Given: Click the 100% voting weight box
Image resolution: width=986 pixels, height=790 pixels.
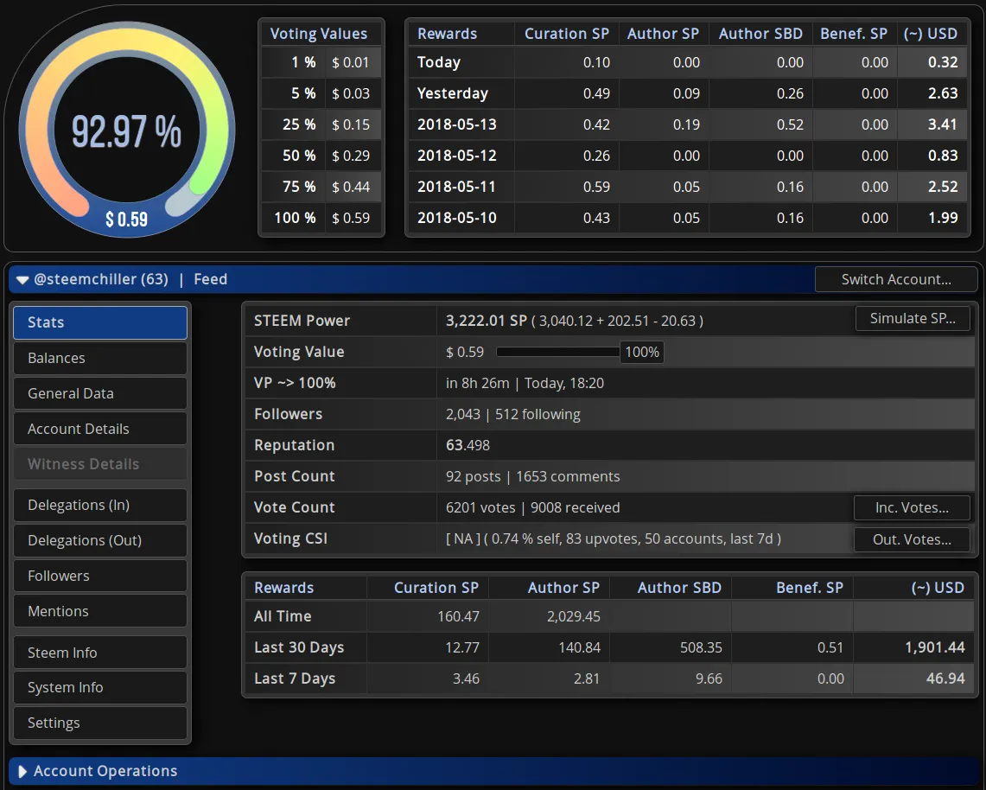Looking at the screenshot, I should (641, 353).
